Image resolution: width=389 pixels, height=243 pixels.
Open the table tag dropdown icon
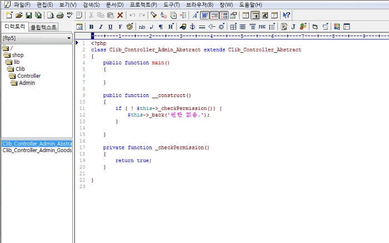233,27
